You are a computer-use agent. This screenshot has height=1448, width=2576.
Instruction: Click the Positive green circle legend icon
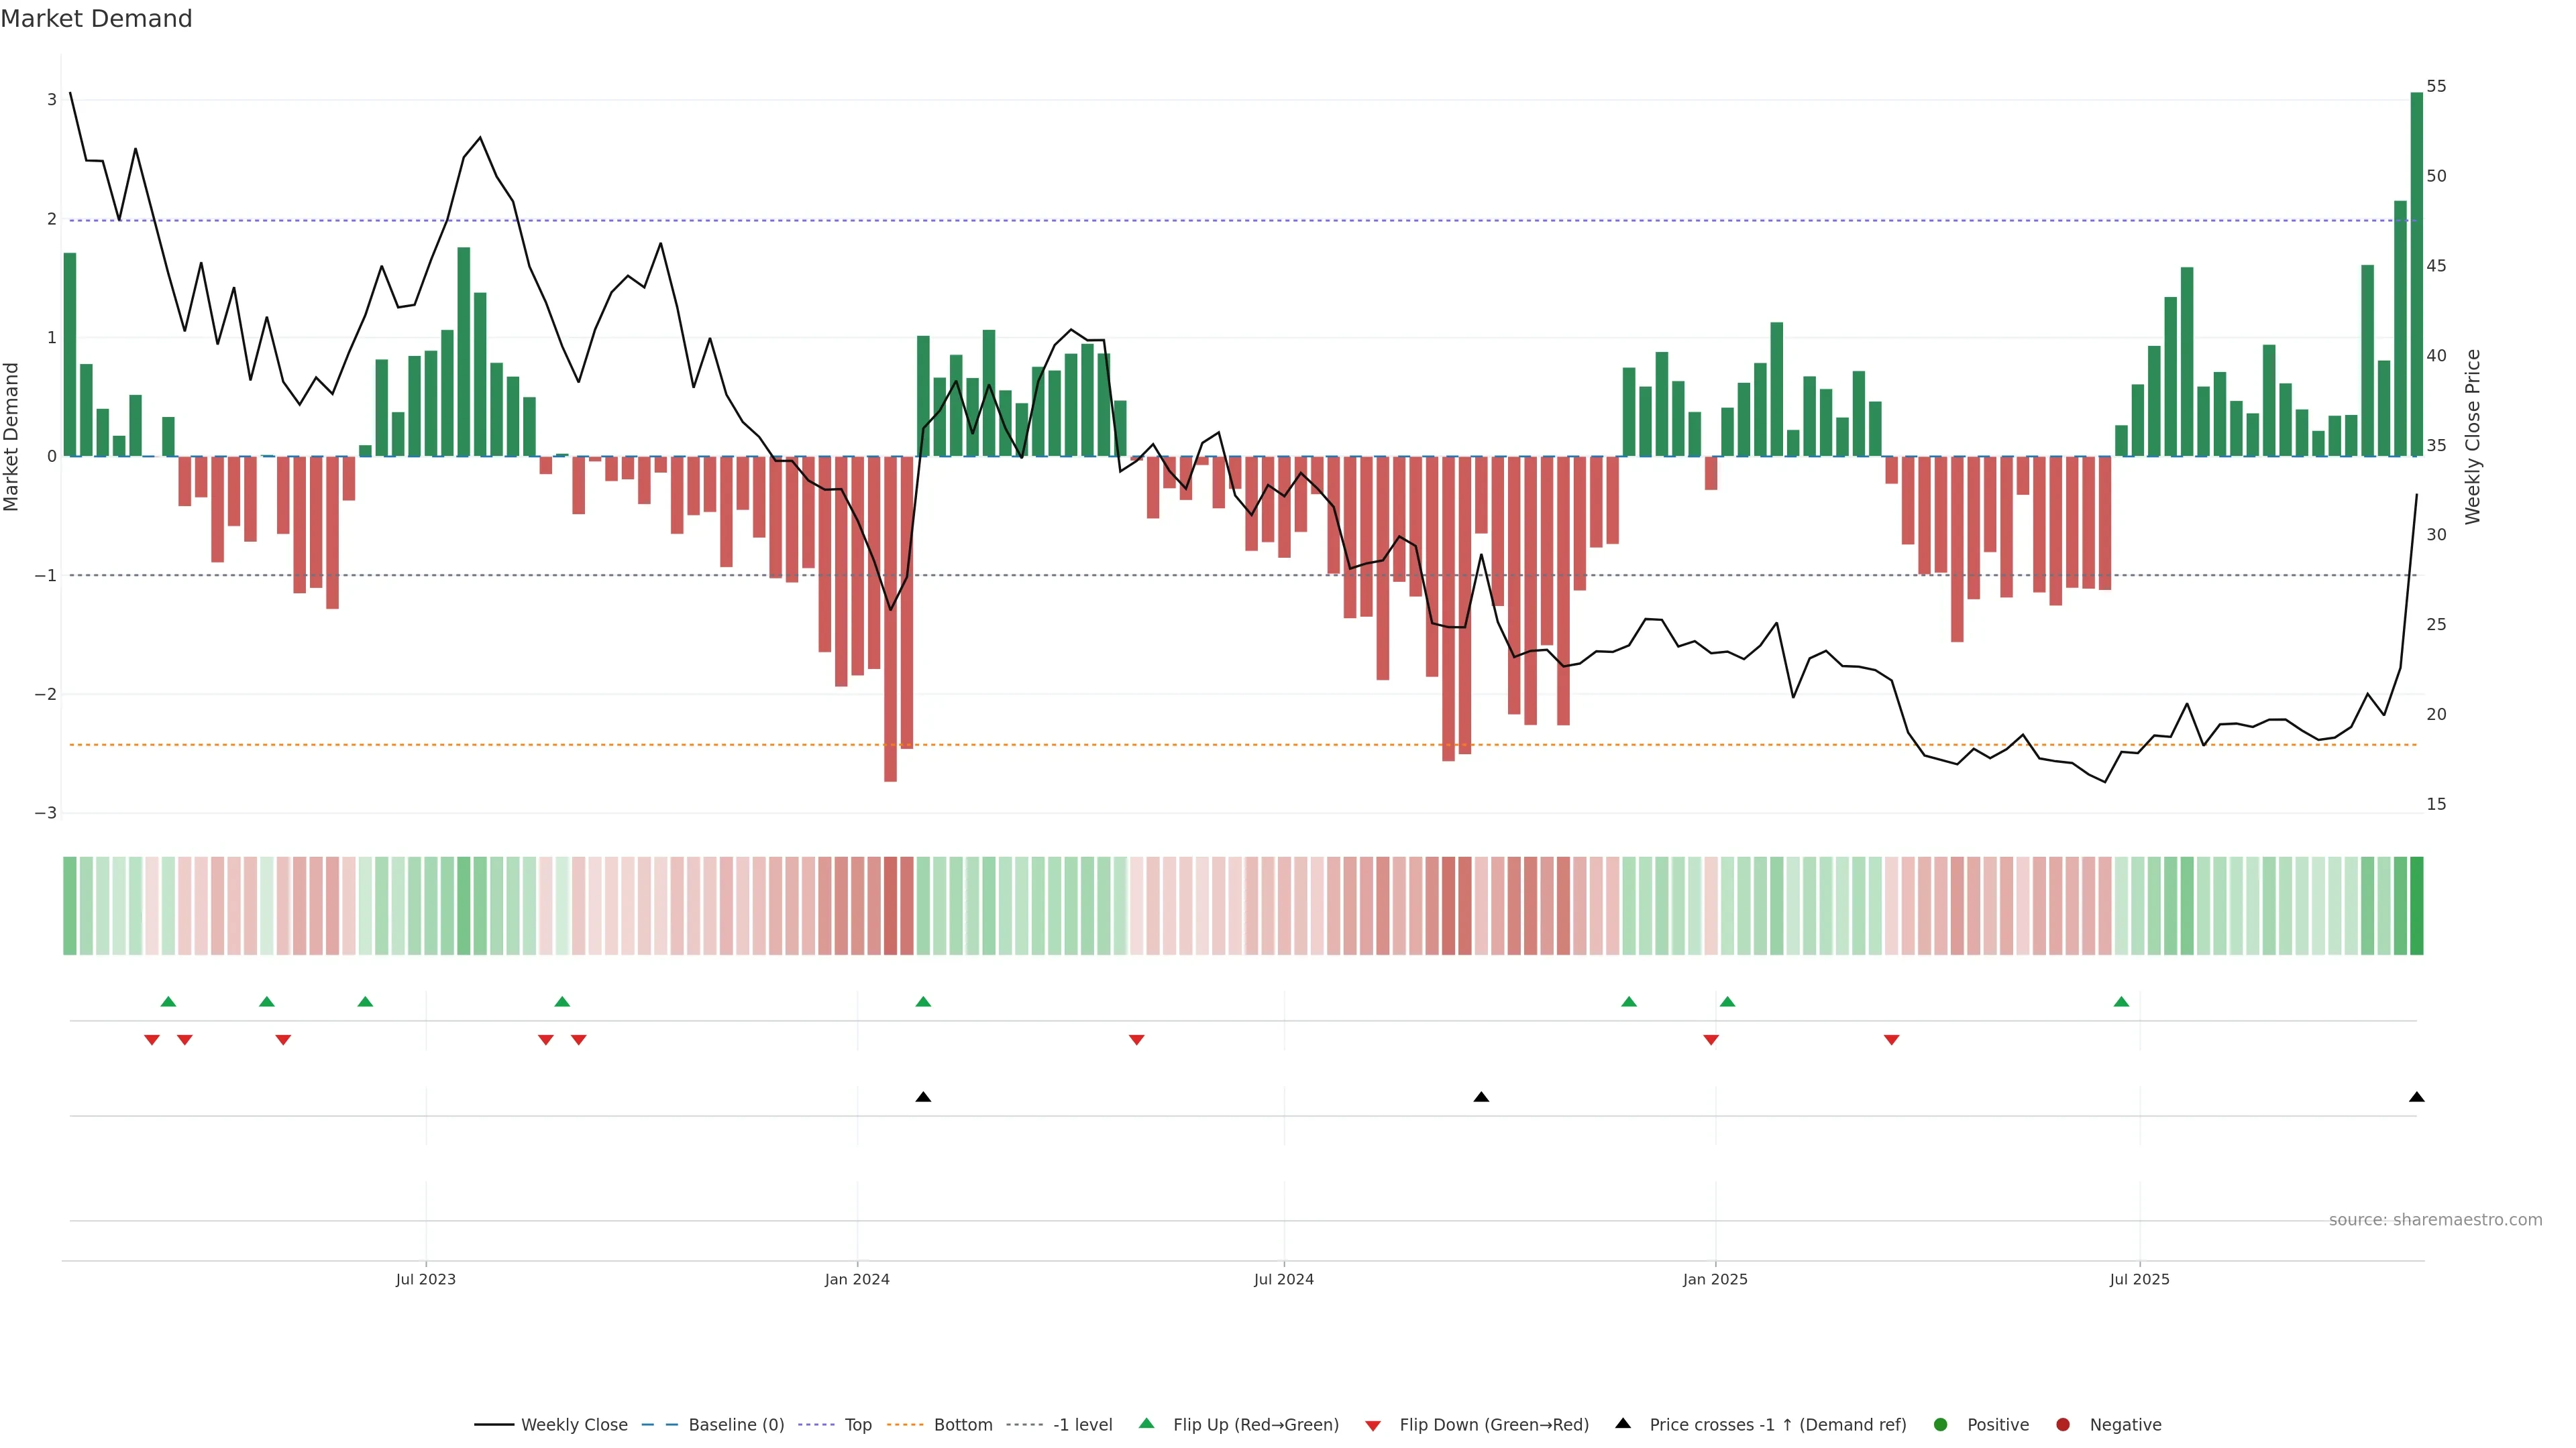point(1941,1425)
